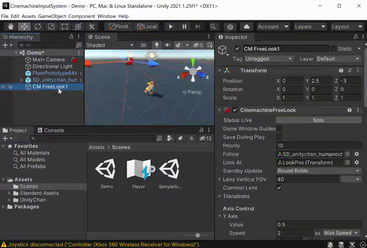The image size is (367, 248).
Task: Select Standard Assets folder in Project
Action: 39,193
